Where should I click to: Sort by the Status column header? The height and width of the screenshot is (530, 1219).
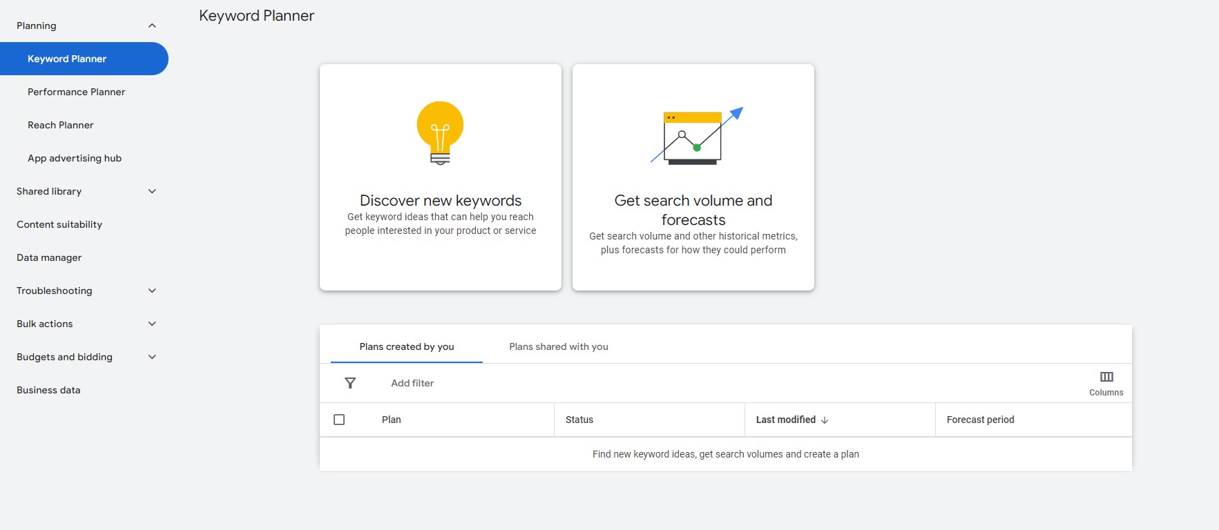579,420
